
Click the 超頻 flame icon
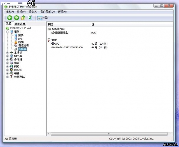coord(16,42)
